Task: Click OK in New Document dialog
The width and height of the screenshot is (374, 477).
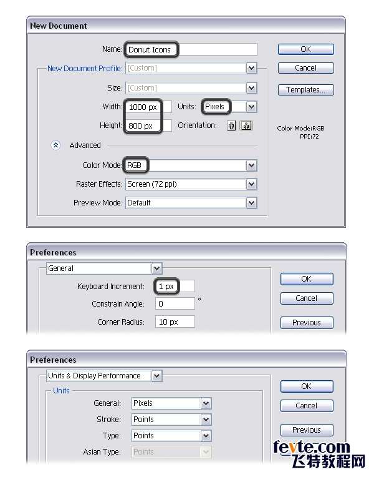Action: tap(305, 49)
